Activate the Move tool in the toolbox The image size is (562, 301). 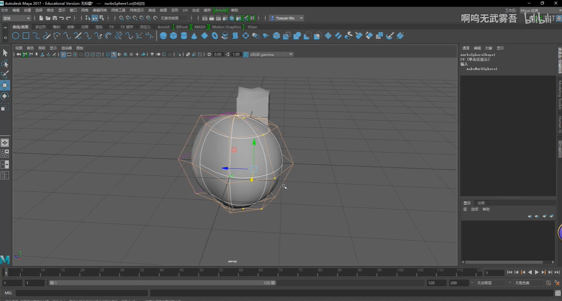5,85
